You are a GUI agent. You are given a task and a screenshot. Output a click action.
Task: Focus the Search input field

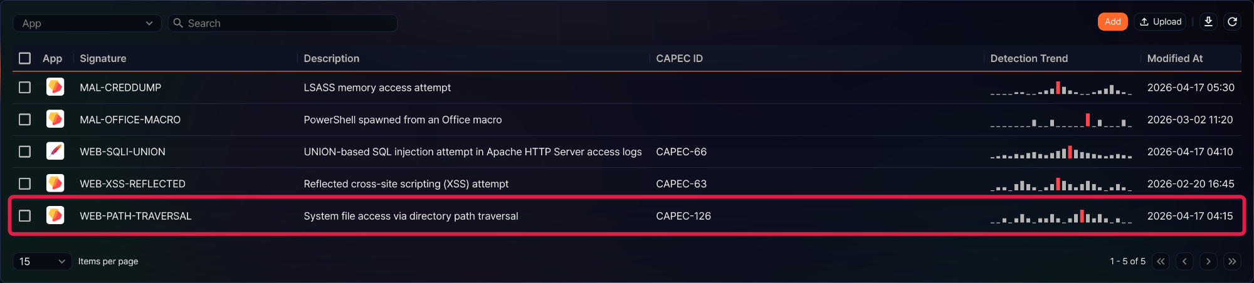283,23
